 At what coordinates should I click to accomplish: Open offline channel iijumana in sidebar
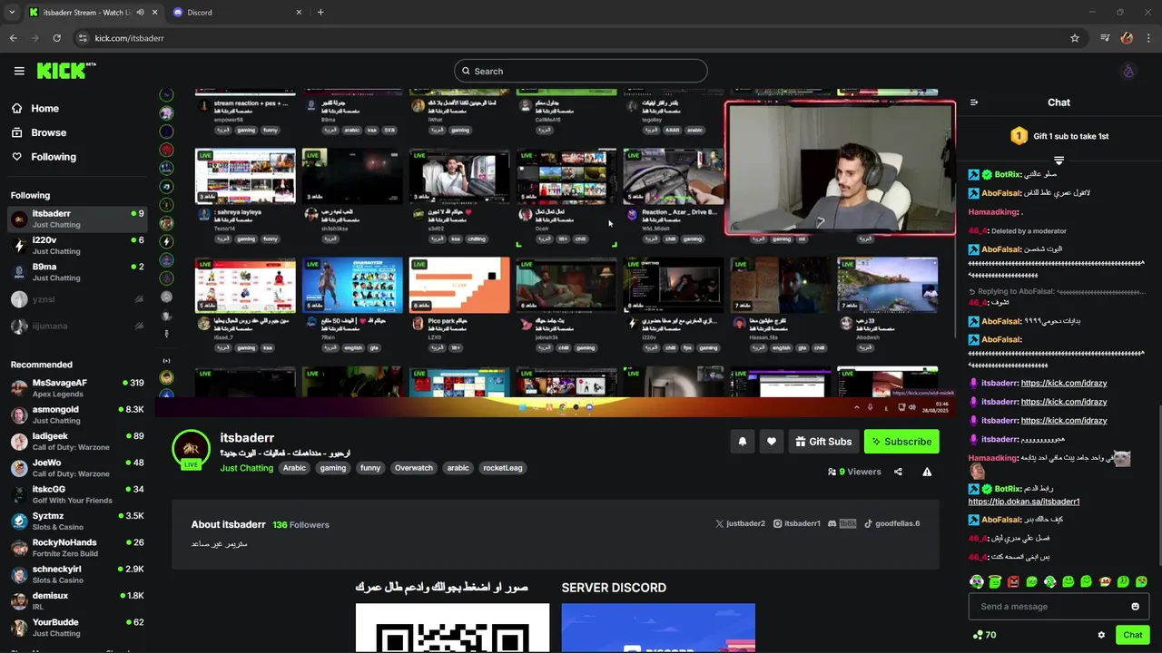pos(77,326)
